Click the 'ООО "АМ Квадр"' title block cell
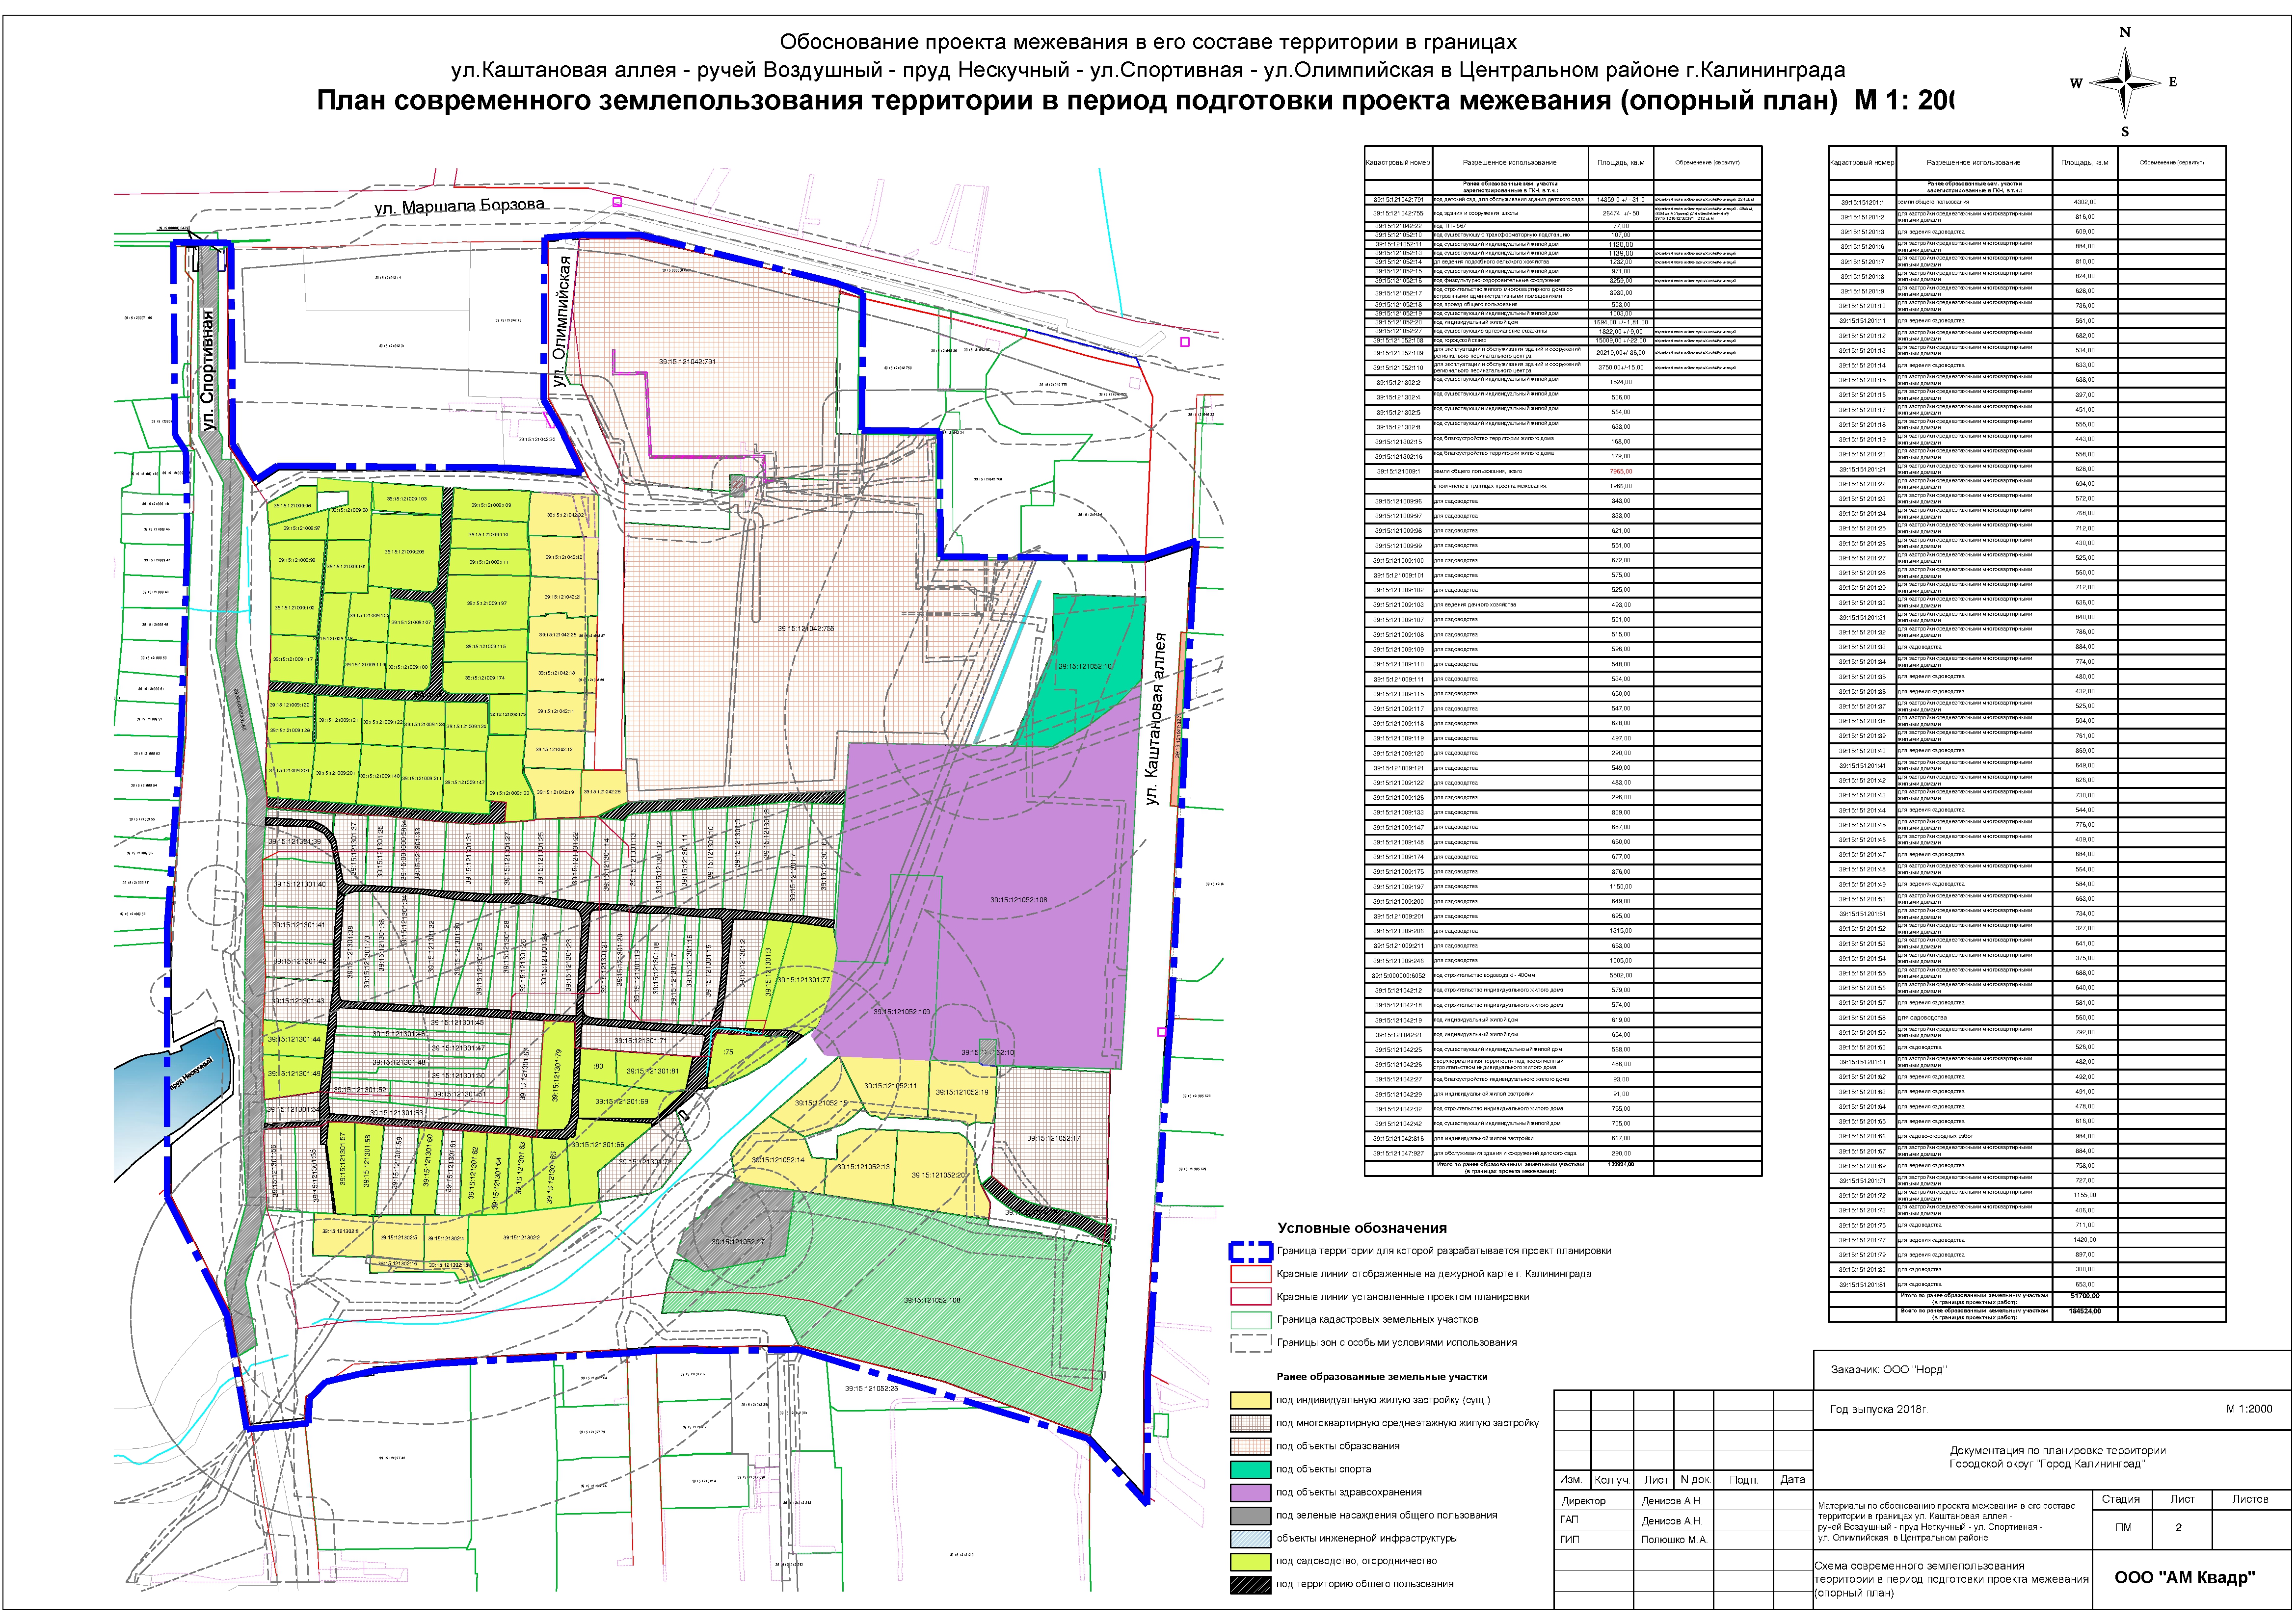 coord(2184,1578)
